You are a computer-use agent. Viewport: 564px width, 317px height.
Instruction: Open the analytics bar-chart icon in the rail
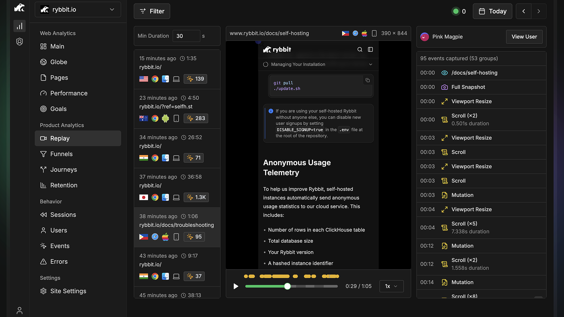click(x=19, y=26)
